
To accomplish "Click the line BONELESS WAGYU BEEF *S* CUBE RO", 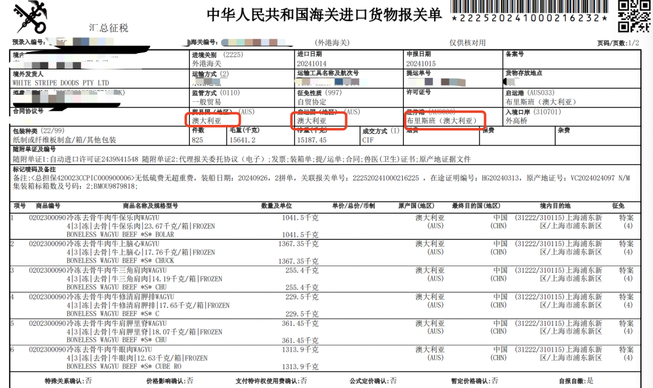I will [x=124, y=366].
